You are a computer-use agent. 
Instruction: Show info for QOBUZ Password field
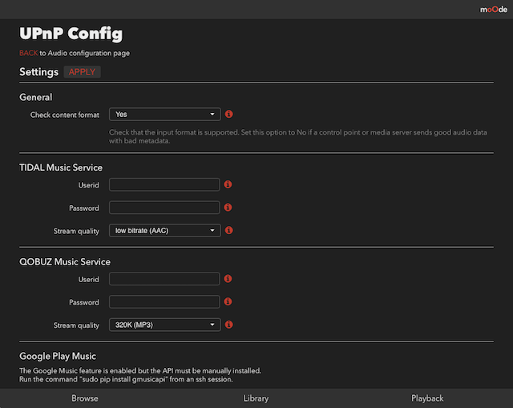(x=228, y=301)
